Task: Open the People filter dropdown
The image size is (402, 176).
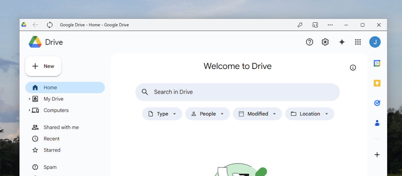Action: pyautogui.click(x=208, y=114)
